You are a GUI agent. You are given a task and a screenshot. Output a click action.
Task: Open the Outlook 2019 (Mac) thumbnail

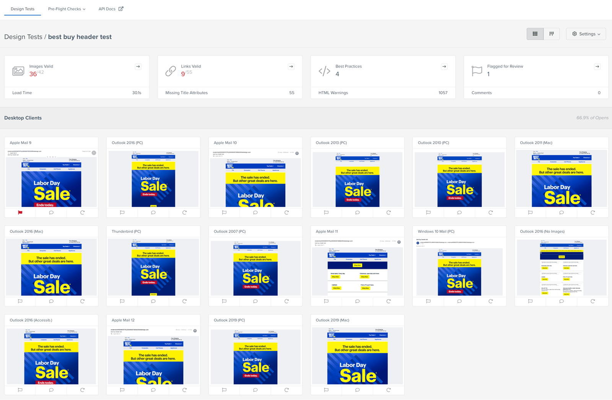357,356
